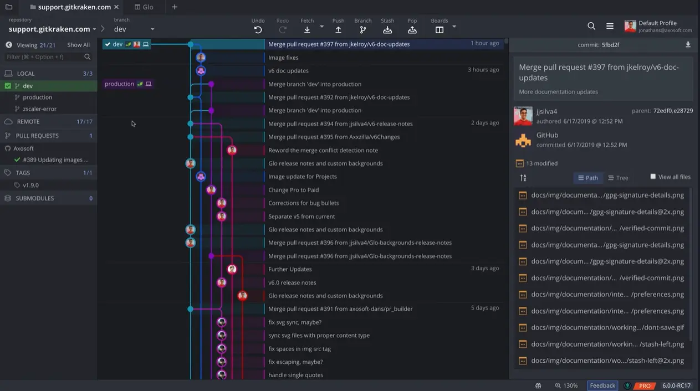
Task: Click the Stash icon in toolbar
Action: 387,30
